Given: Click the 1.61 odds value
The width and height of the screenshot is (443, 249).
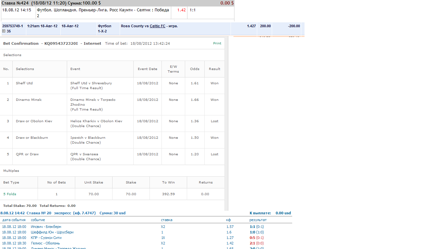Looking at the screenshot, I should click(x=195, y=83).
